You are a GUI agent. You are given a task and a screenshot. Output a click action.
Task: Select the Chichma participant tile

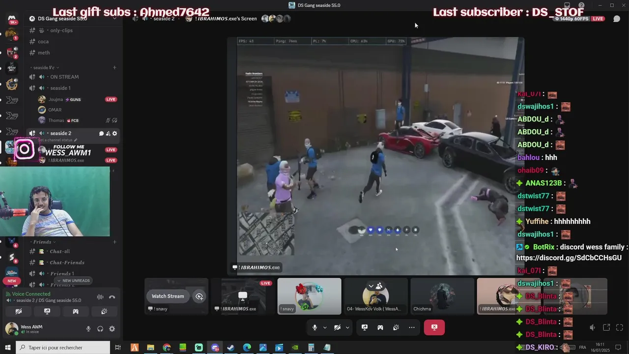tap(442, 296)
